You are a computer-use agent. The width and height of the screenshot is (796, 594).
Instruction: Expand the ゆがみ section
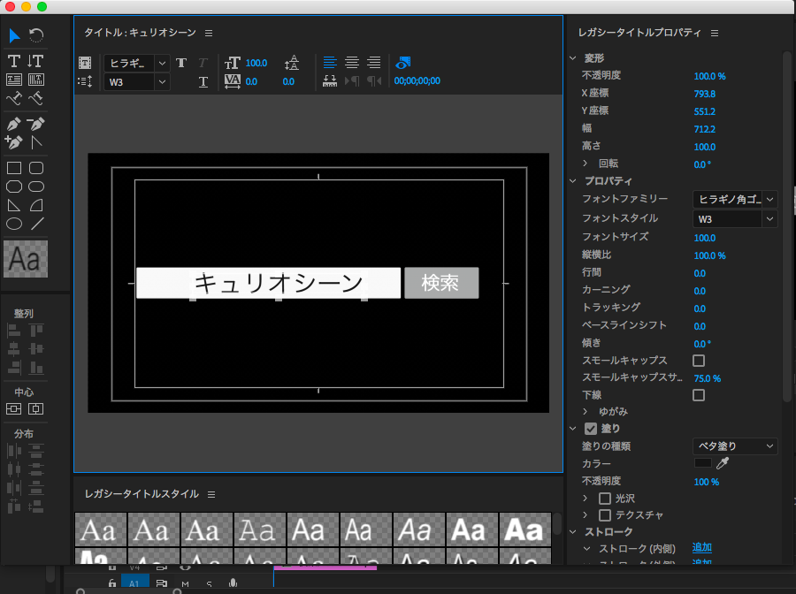tap(585, 412)
